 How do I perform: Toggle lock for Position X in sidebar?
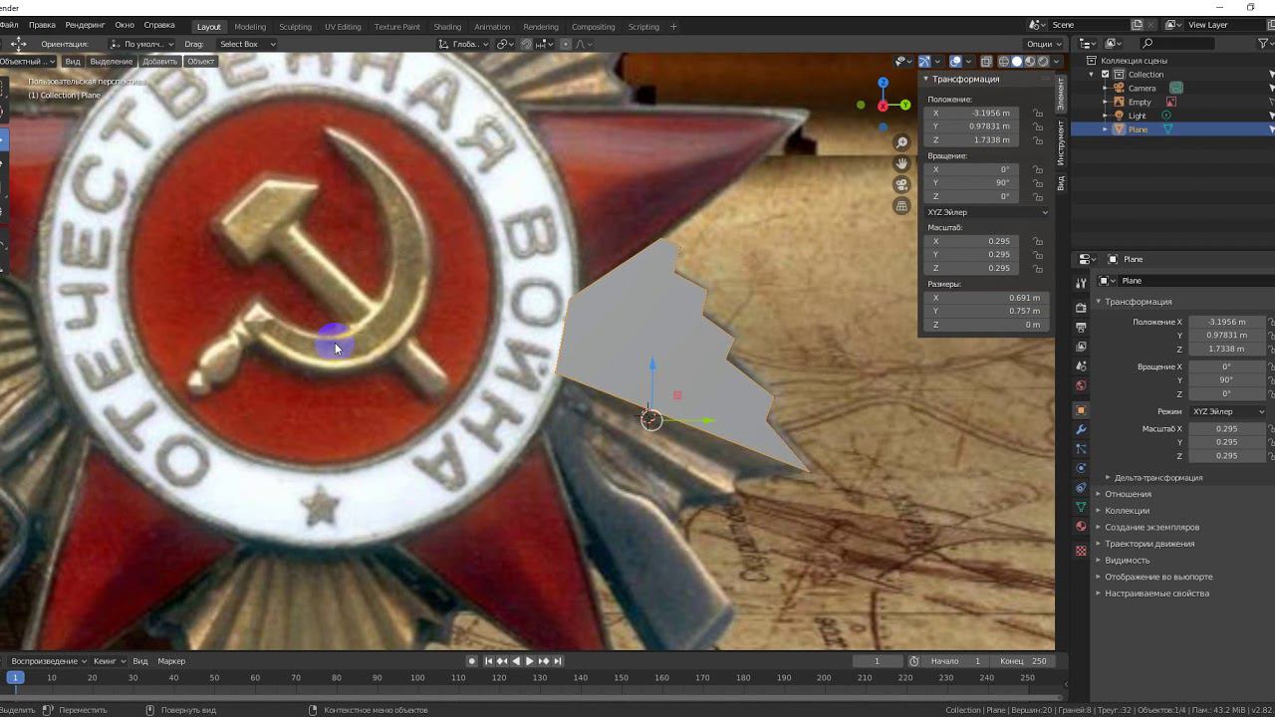pyautogui.click(x=1038, y=114)
